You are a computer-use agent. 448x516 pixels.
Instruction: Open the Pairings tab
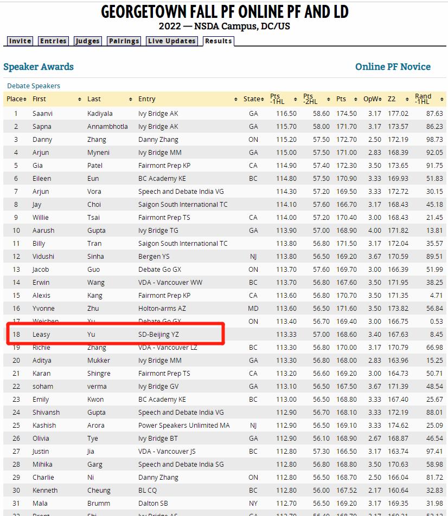124,41
